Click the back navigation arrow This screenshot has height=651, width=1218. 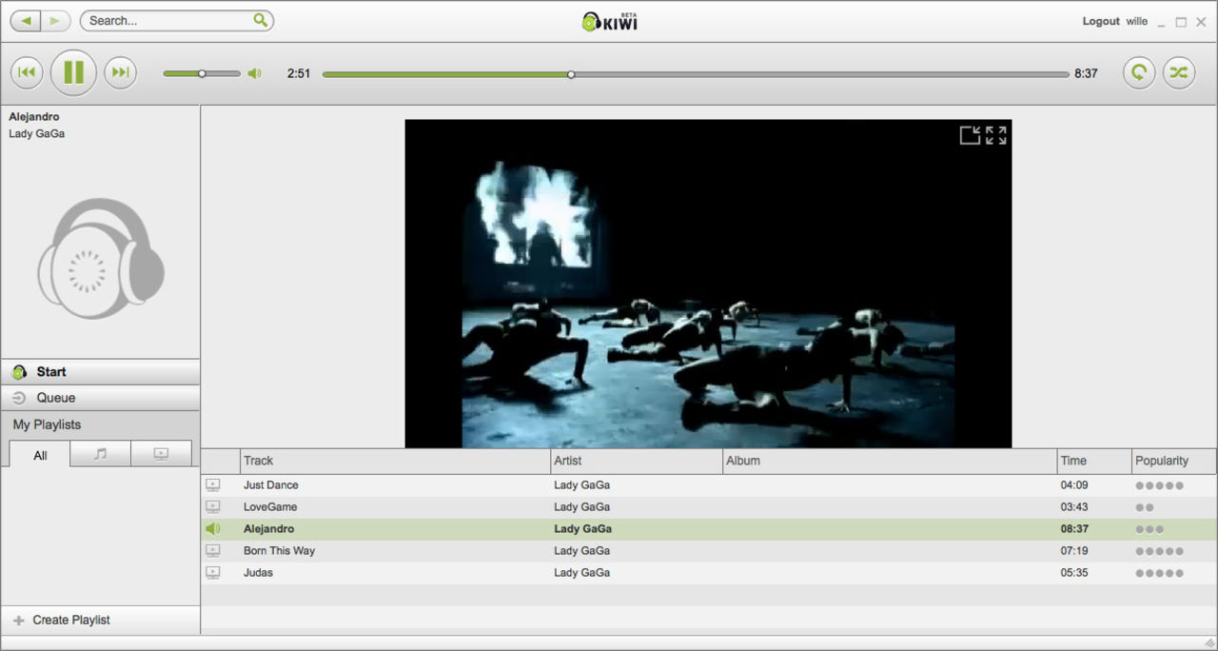(x=26, y=20)
